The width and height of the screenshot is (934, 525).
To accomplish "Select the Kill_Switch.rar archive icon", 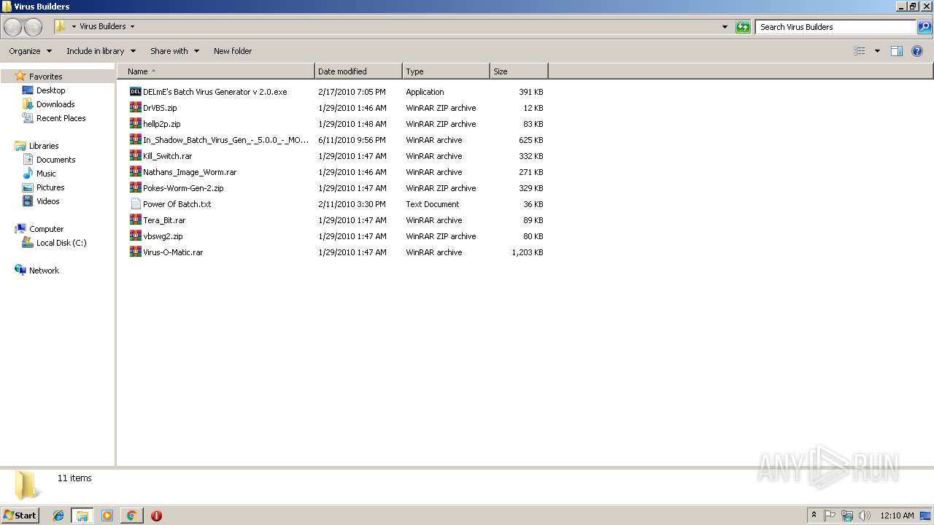I will (136, 156).
